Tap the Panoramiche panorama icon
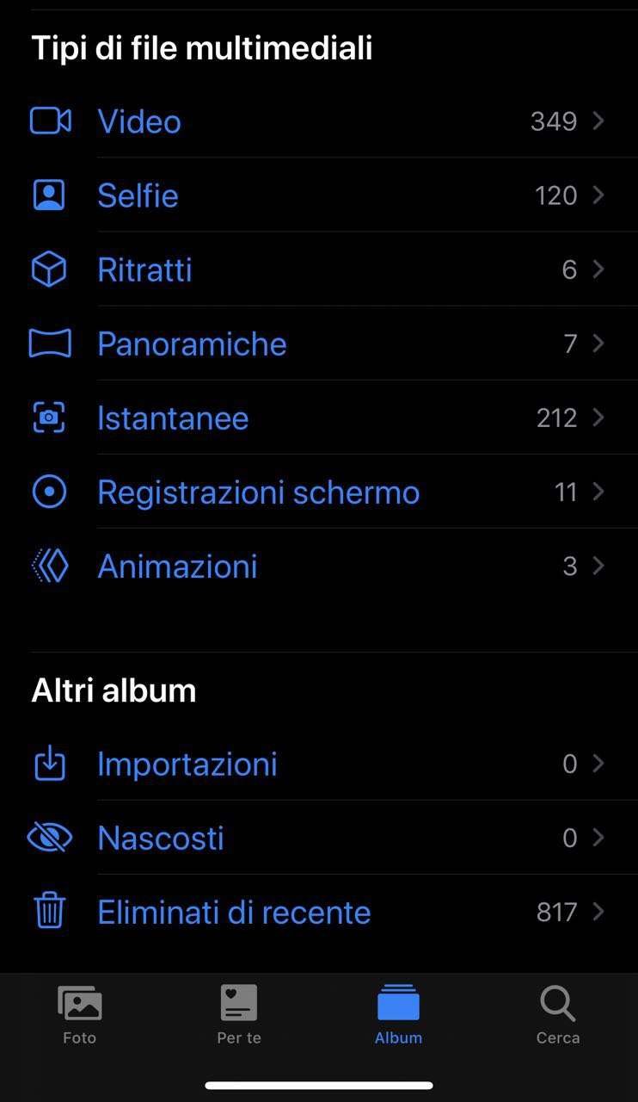This screenshot has height=1102, width=638. (x=49, y=344)
